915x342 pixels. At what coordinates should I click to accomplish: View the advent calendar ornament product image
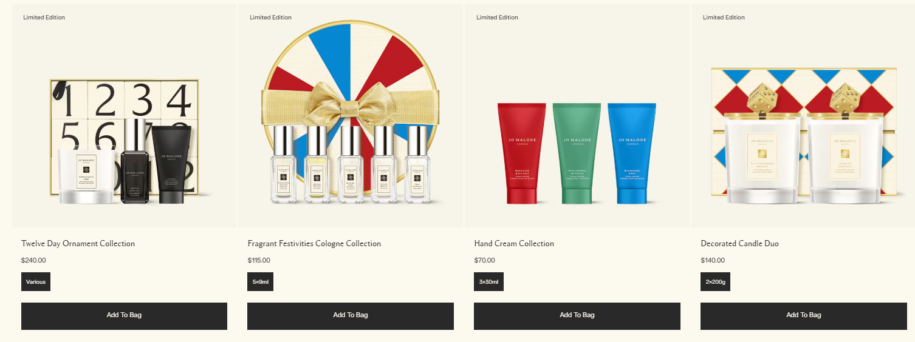click(x=124, y=115)
